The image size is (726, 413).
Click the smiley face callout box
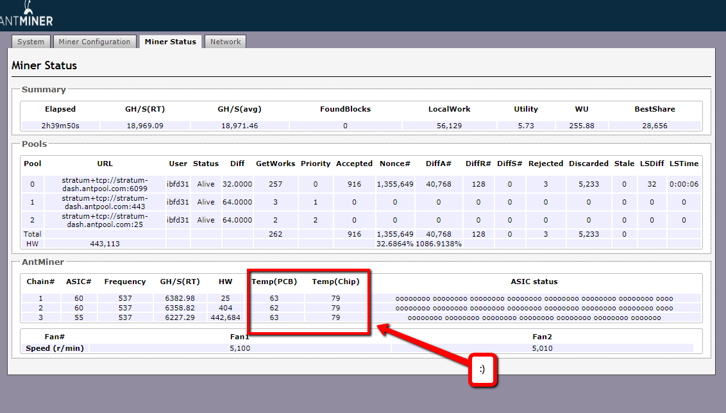(484, 369)
